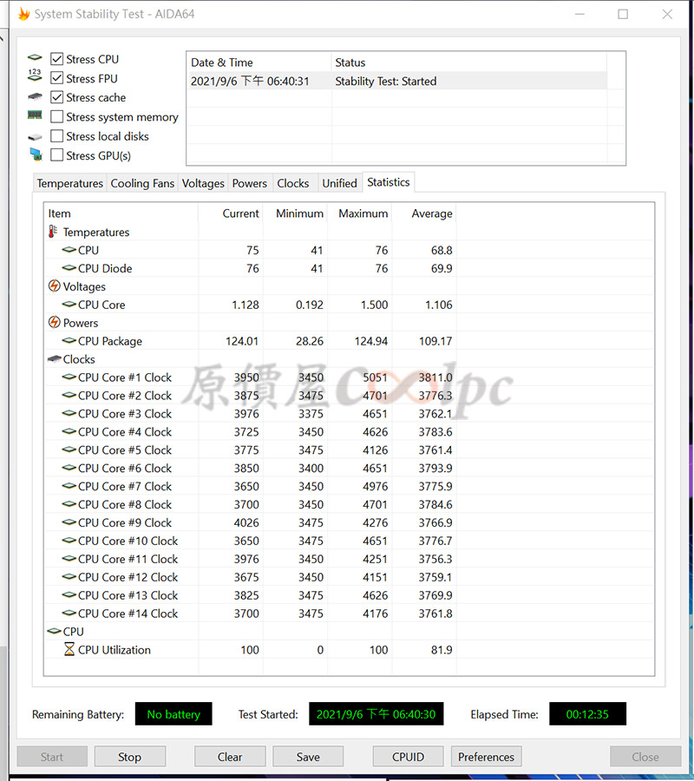Viewport: 694px width, 781px height.
Task: Enable the Stress system memory checkbox
Action: [57, 116]
